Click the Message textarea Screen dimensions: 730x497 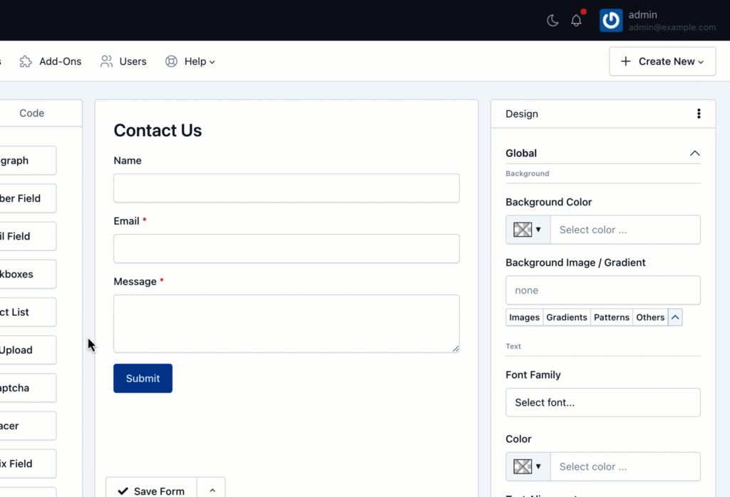pyautogui.click(x=287, y=324)
